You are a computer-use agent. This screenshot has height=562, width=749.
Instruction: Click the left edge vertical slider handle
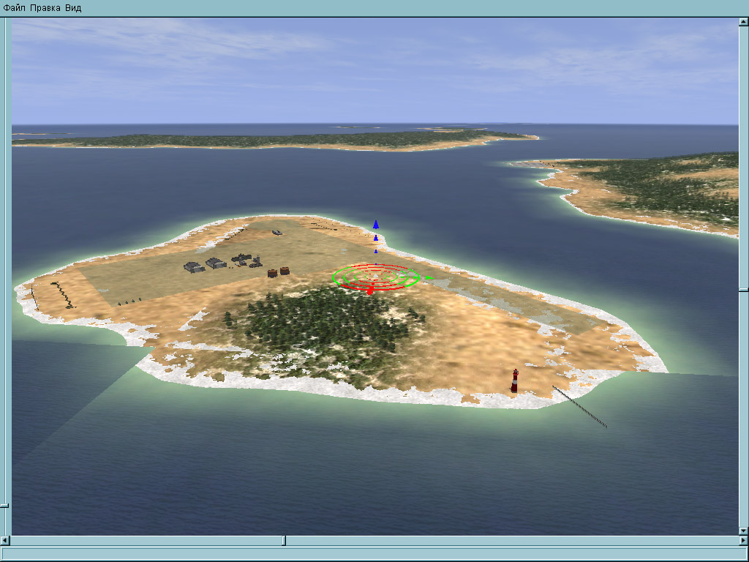(4, 505)
